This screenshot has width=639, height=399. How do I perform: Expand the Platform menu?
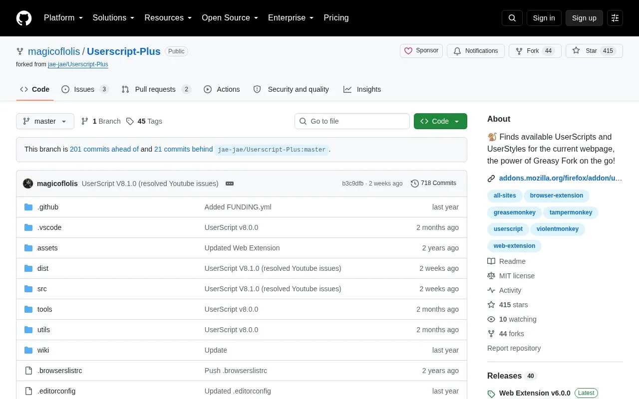63,18
